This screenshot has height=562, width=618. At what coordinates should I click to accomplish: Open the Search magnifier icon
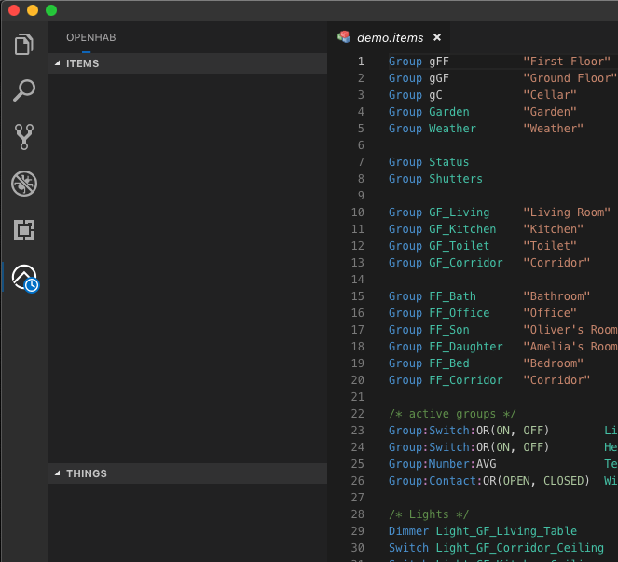click(x=24, y=90)
